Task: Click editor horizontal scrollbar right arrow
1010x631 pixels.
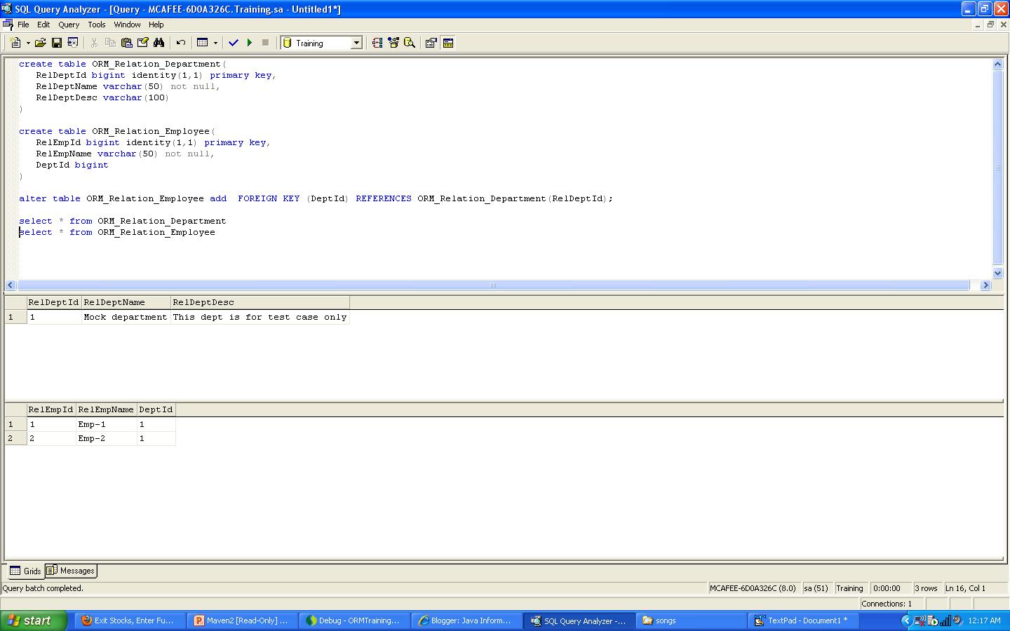Action: (985, 285)
